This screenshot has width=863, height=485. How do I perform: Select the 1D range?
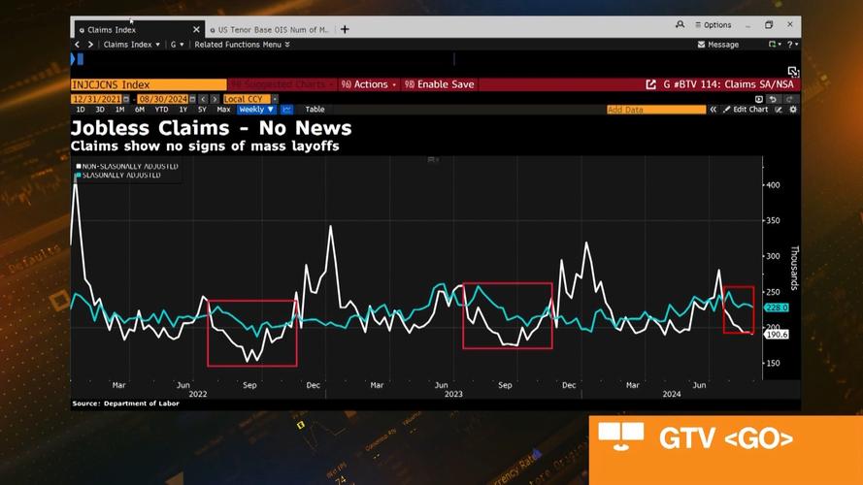[x=81, y=110]
